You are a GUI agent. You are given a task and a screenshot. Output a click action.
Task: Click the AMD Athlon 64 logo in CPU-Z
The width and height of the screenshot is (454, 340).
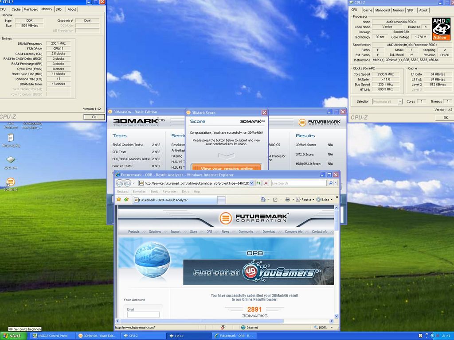pos(441,29)
